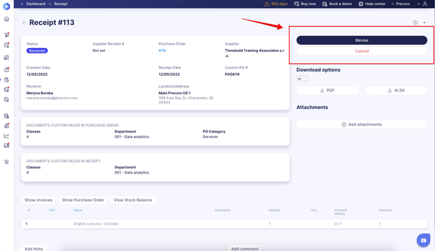Viewport: 435px width, 251px height.
Task: Sort by the Name column header
Action: click(x=77, y=210)
